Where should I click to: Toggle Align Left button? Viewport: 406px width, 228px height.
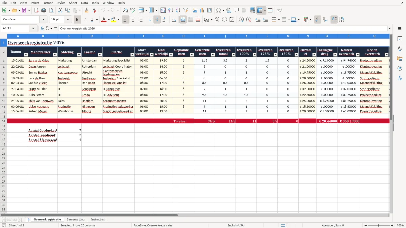[x=126, y=20]
